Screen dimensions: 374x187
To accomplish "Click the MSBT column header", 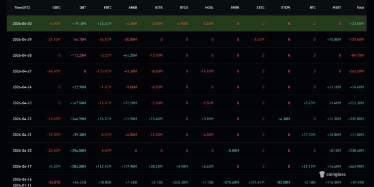I will pyautogui.click(x=337, y=7).
